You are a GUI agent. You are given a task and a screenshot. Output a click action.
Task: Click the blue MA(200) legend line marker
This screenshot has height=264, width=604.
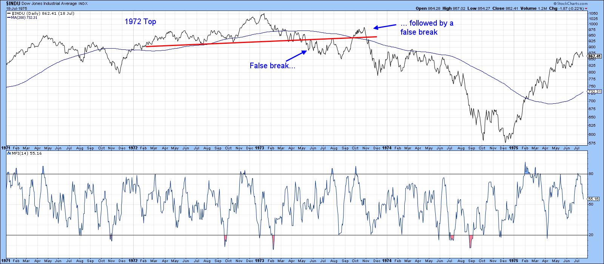click(x=9, y=17)
